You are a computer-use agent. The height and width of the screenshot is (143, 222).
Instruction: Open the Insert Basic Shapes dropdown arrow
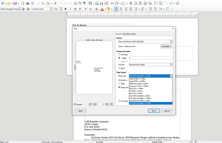click(x=174, y=4)
